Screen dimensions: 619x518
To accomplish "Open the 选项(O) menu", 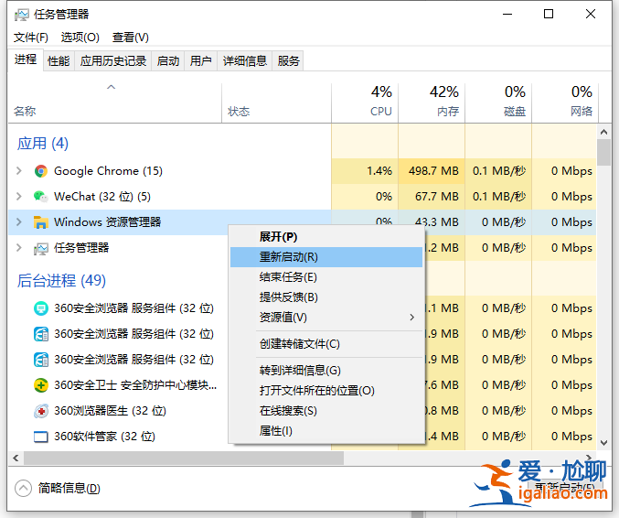I will point(80,38).
